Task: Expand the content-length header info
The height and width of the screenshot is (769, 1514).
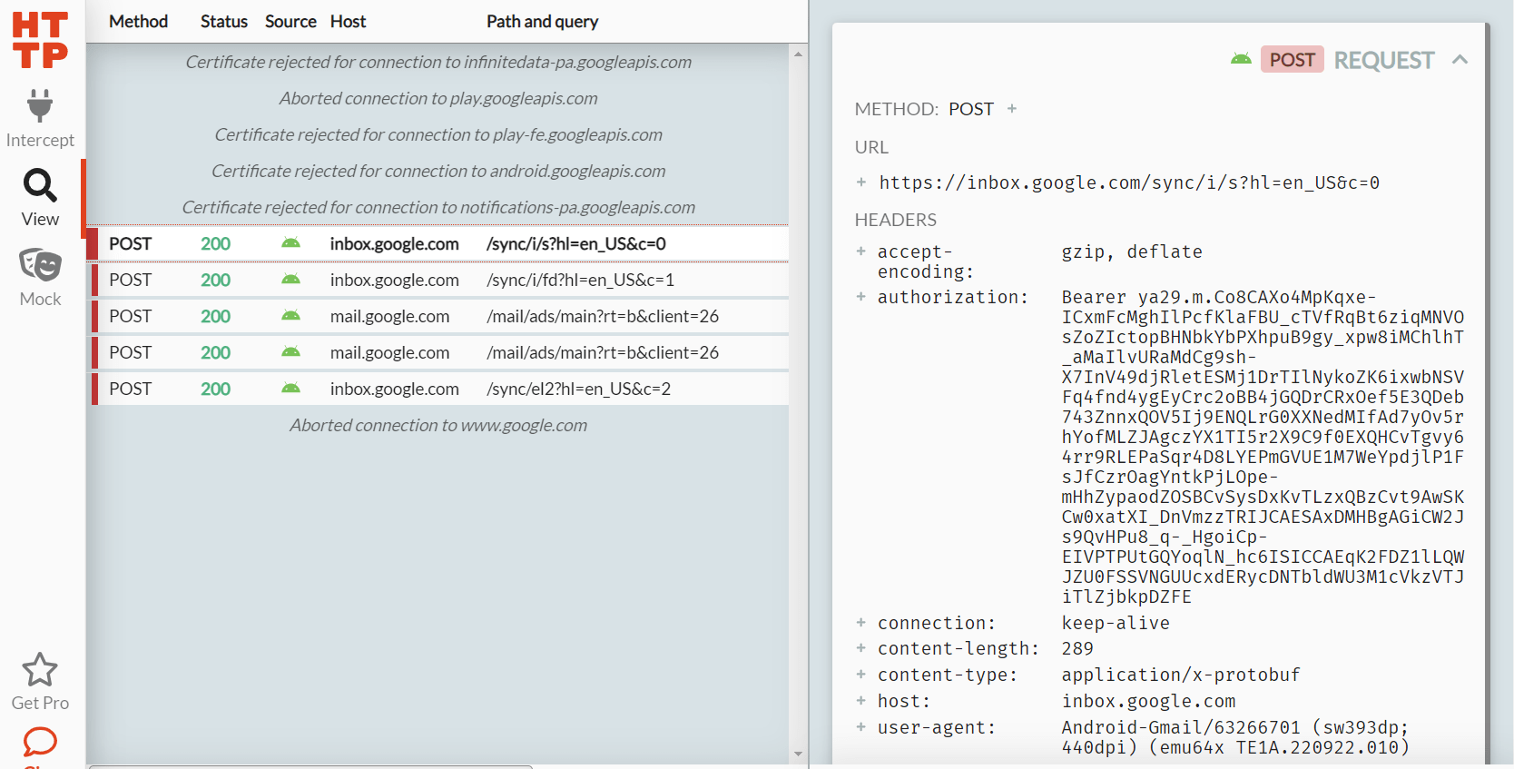Action: pos(861,648)
